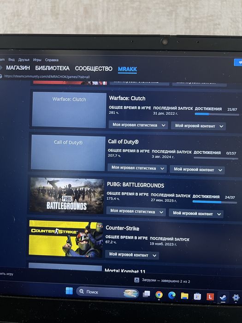This screenshot has height=323, width=242.
Task: Open the MRAKK profile tab
Action: tap(127, 69)
